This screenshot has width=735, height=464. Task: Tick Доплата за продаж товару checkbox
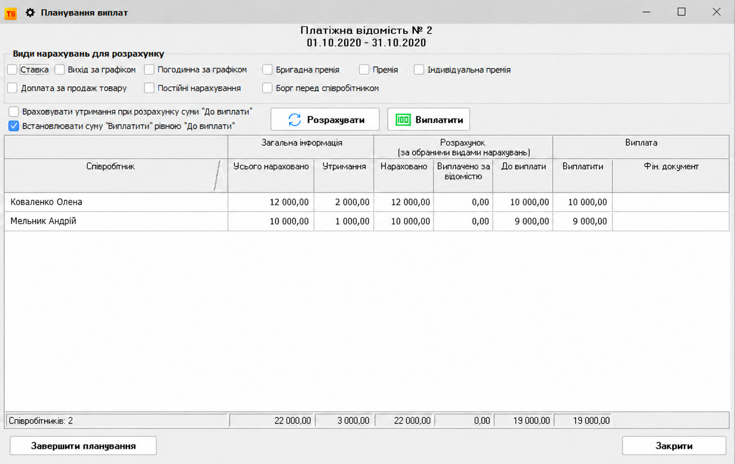point(13,88)
